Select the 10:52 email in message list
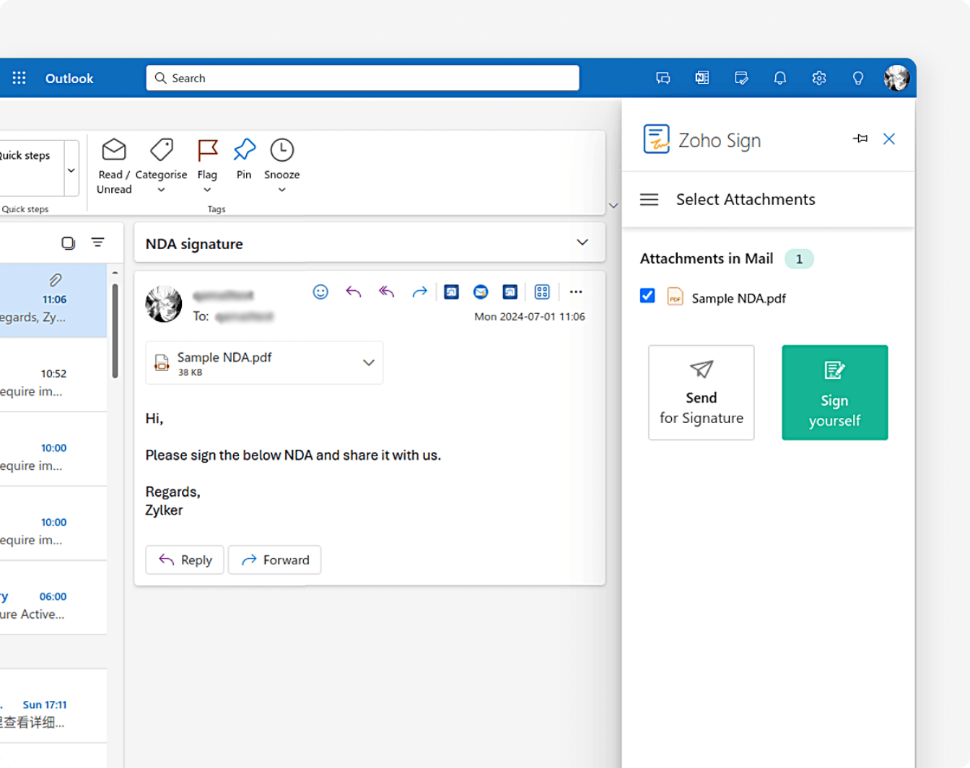 [53, 375]
